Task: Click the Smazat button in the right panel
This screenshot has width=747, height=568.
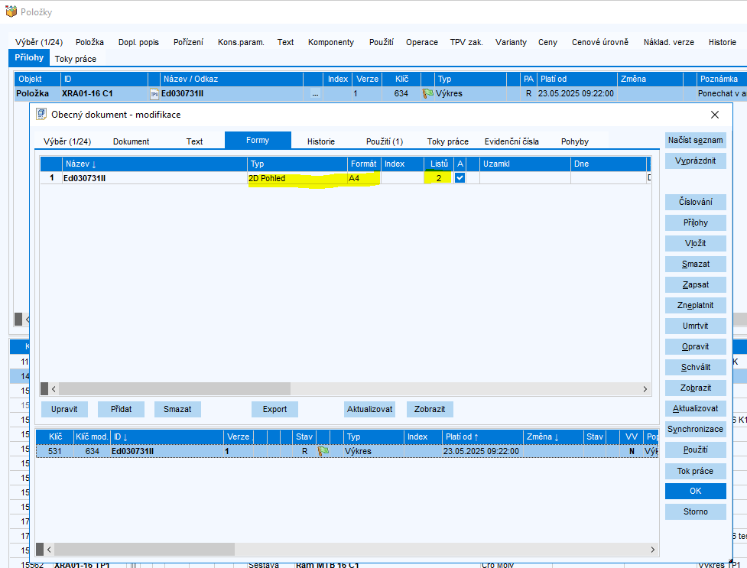Action: click(x=696, y=264)
